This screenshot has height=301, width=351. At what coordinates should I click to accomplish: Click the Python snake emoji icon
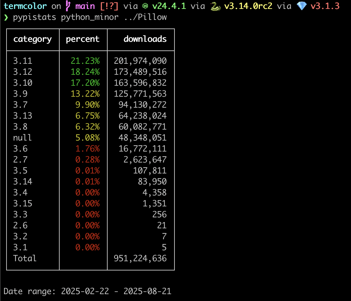(215, 7)
